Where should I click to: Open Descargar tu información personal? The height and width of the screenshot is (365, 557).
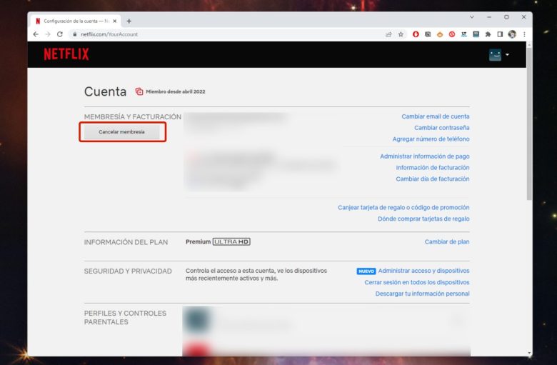pos(422,294)
